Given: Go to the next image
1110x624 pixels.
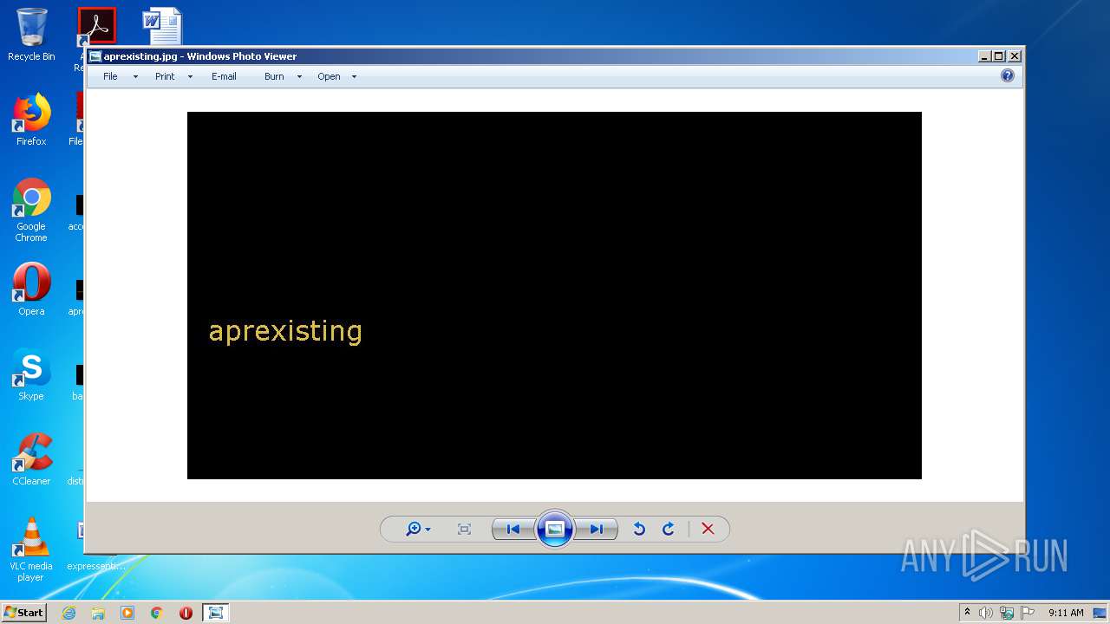Looking at the screenshot, I should pyautogui.click(x=597, y=529).
